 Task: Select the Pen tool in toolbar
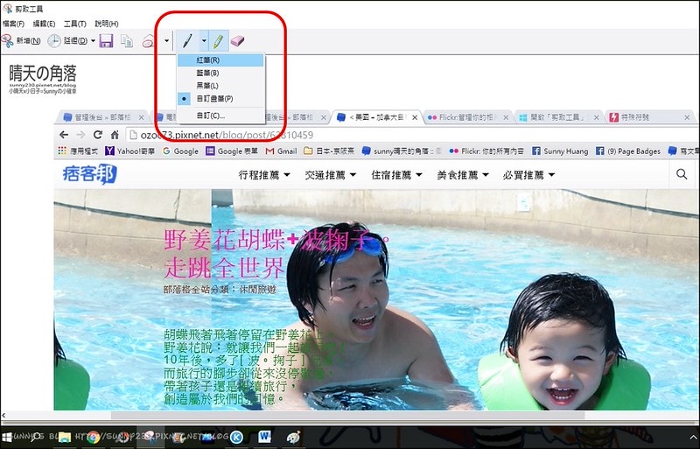[187, 40]
